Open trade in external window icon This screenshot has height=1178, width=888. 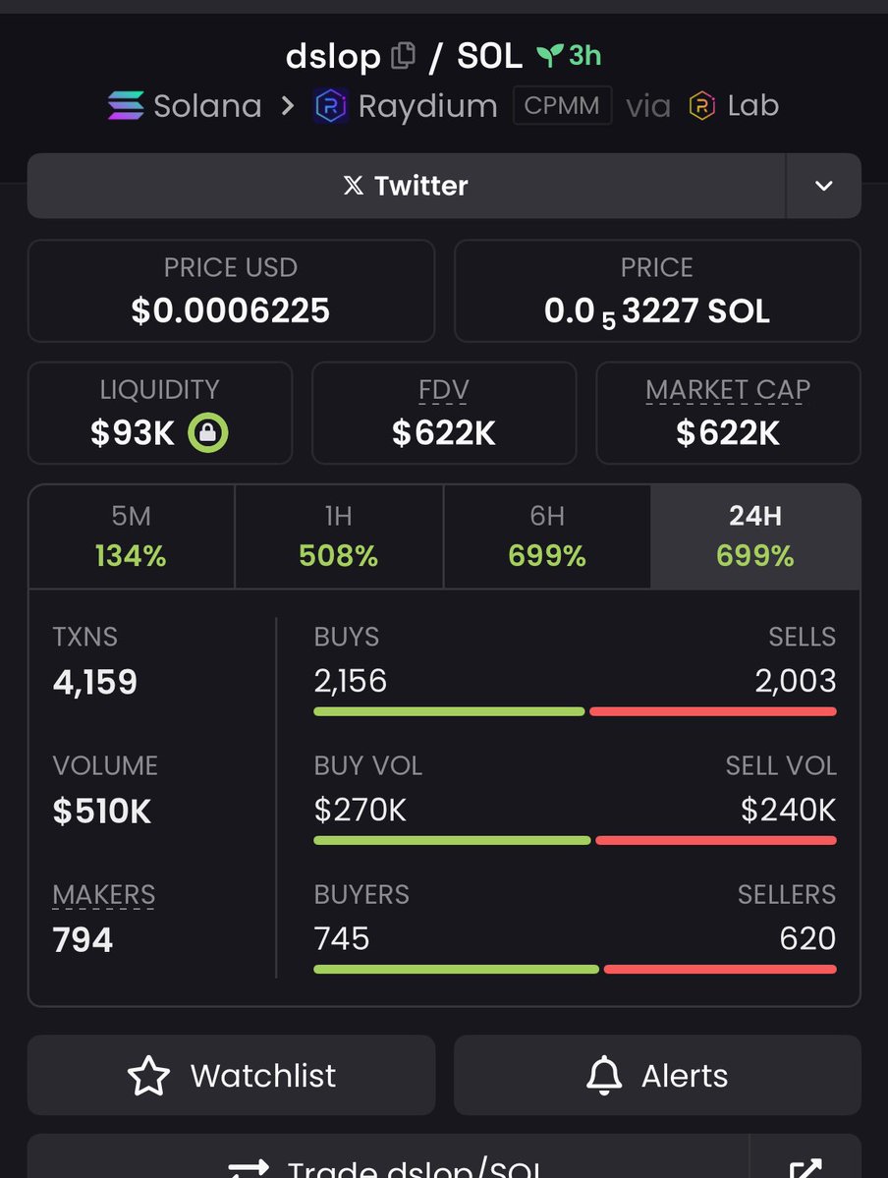pos(805,1167)
